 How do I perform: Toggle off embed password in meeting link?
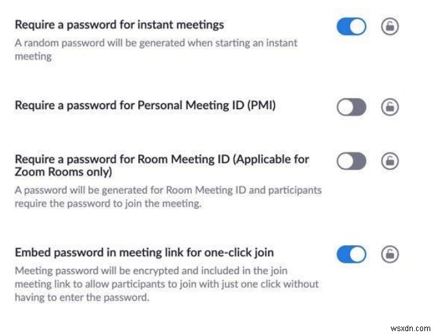tap(351, 254)
